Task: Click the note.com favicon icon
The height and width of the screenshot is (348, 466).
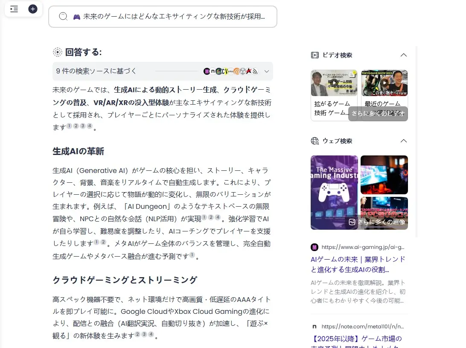Action: tap(315, 327)
